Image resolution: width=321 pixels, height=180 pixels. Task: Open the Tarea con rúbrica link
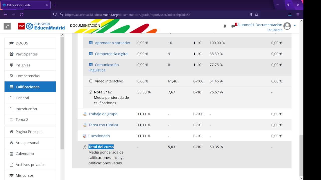[103, 125]
